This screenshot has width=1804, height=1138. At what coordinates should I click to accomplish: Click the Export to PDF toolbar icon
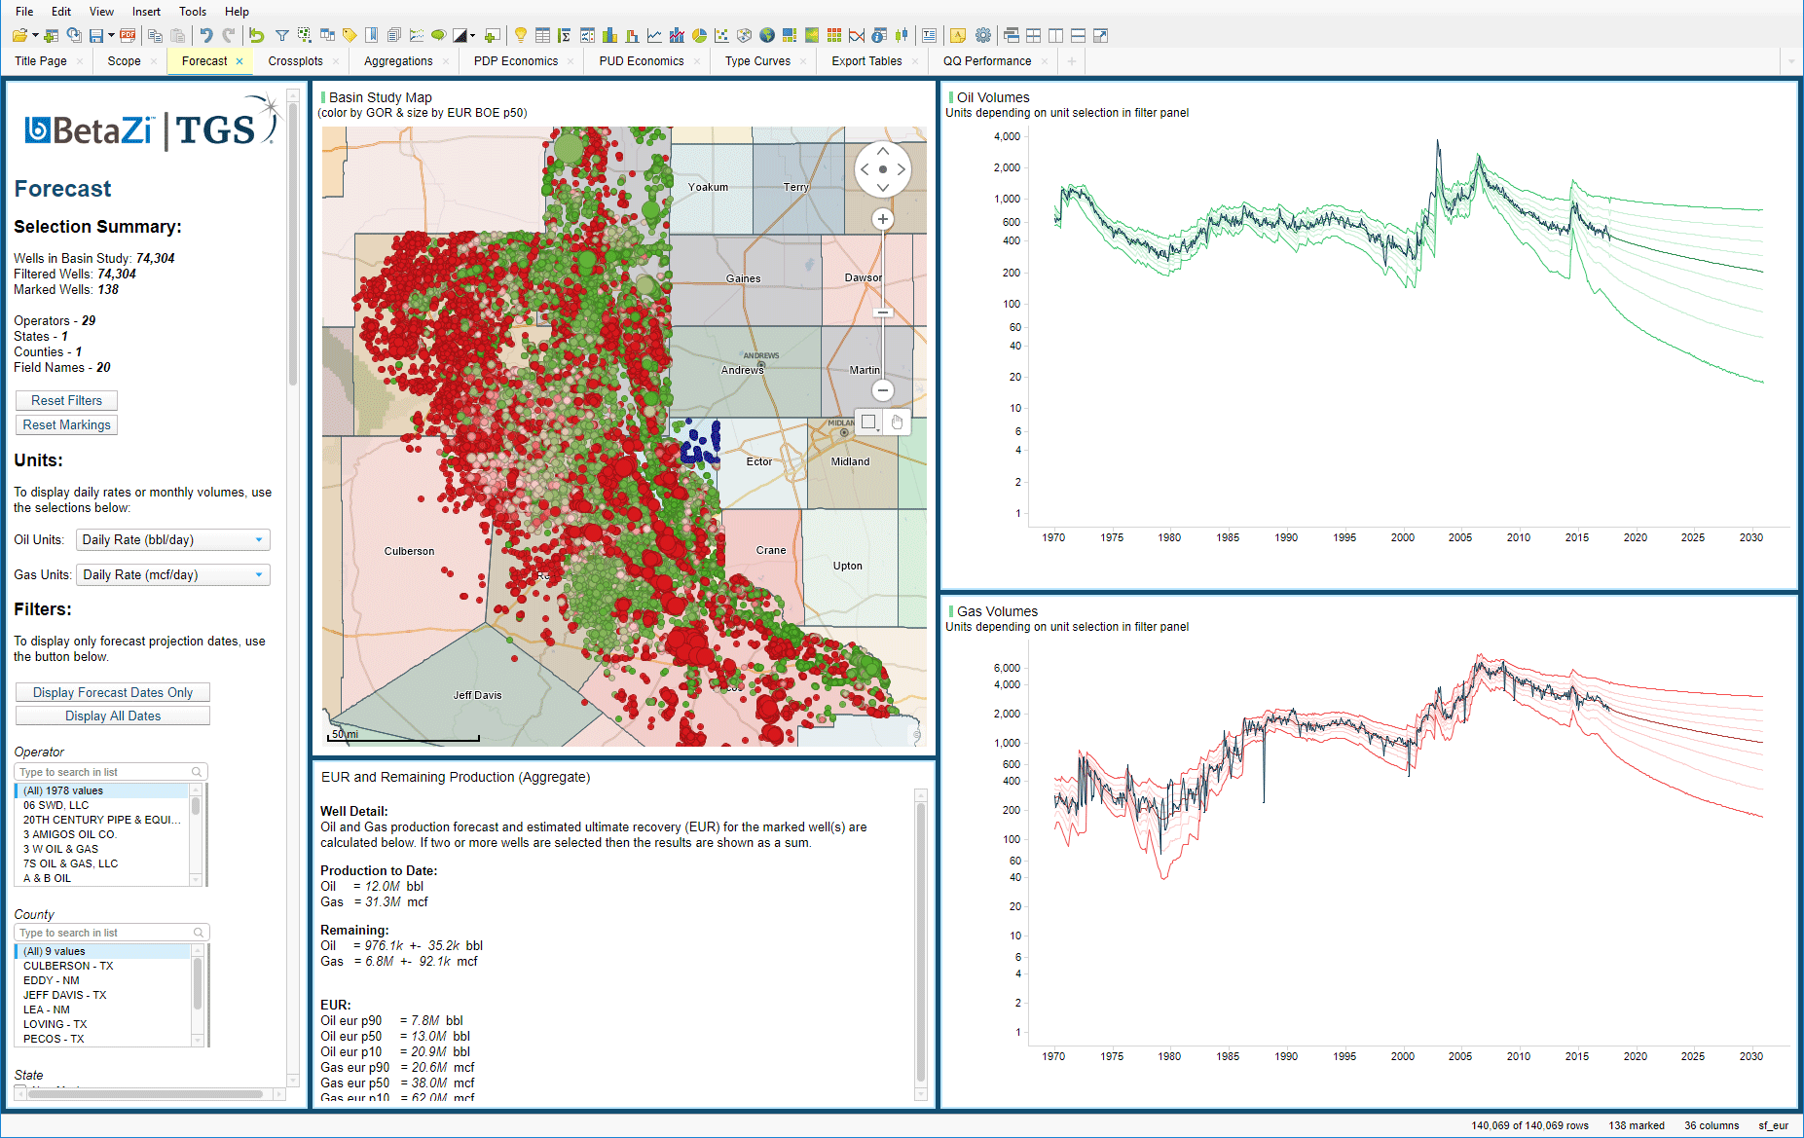[128, 36]
